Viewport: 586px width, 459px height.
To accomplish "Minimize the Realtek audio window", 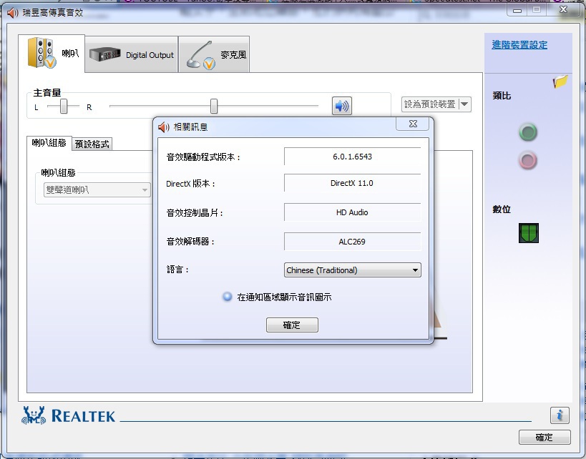I will (517, 10).
